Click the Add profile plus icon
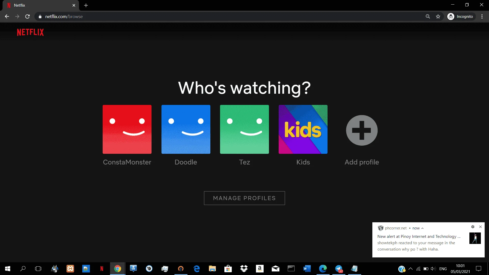The image size is (489, 275). pos(362,130)
